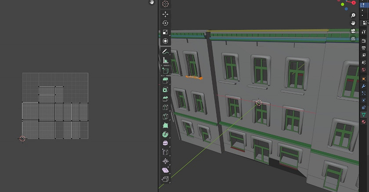
Task: Select the Move tool
Action: tap(166, 14)
